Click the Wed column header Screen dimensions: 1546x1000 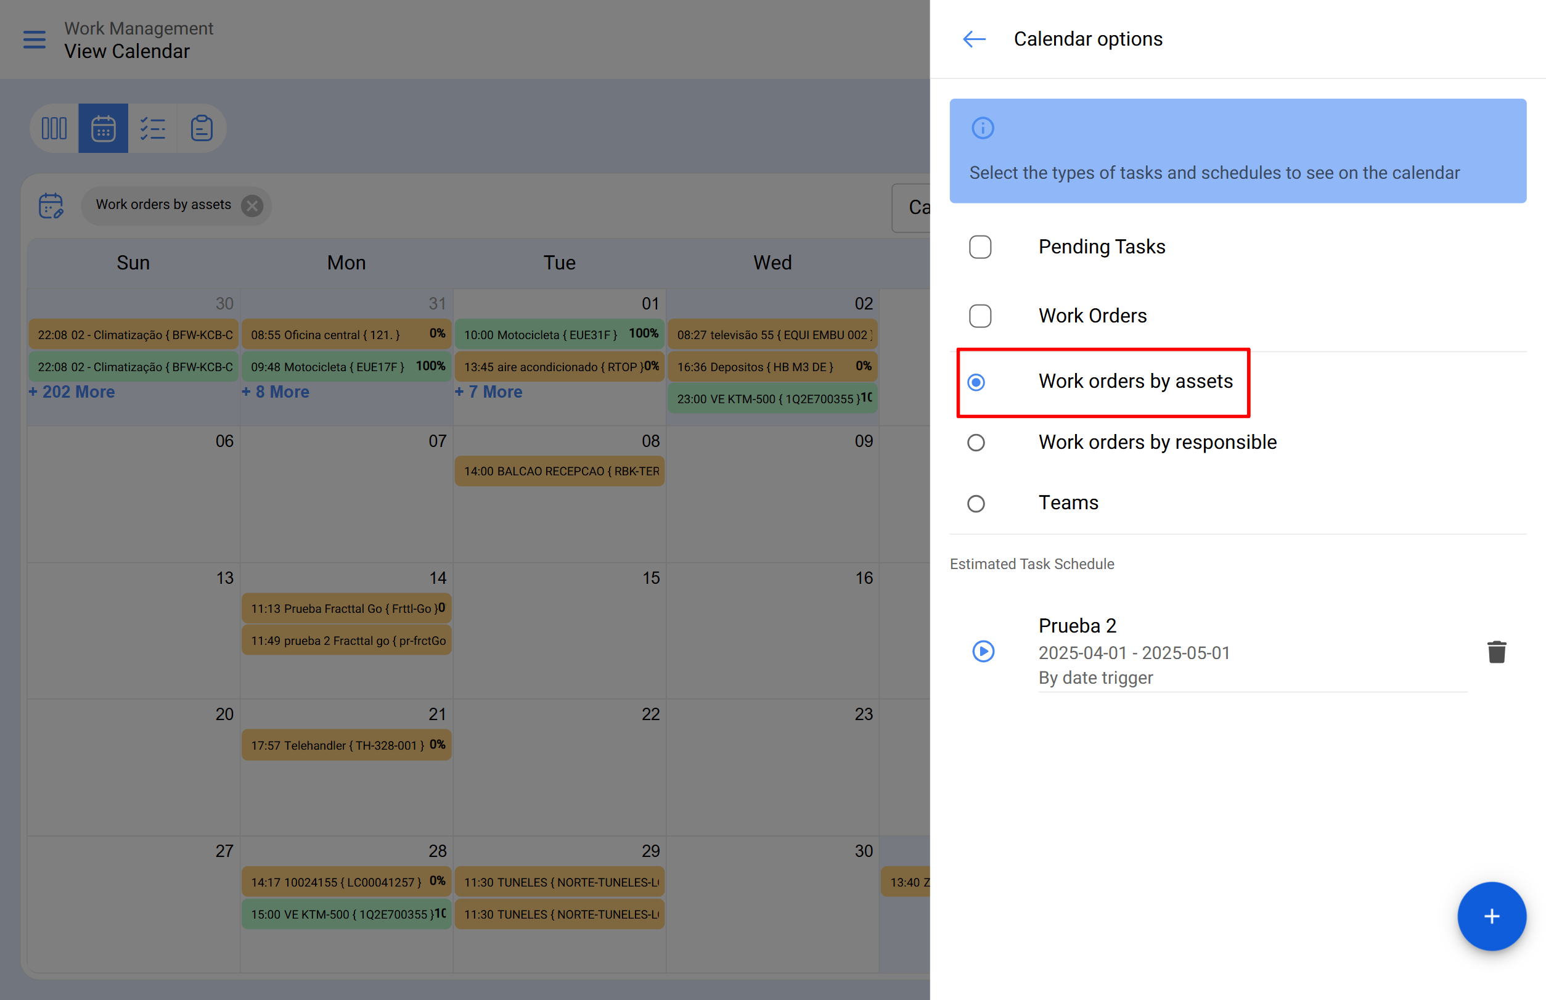tap(772, 263)
